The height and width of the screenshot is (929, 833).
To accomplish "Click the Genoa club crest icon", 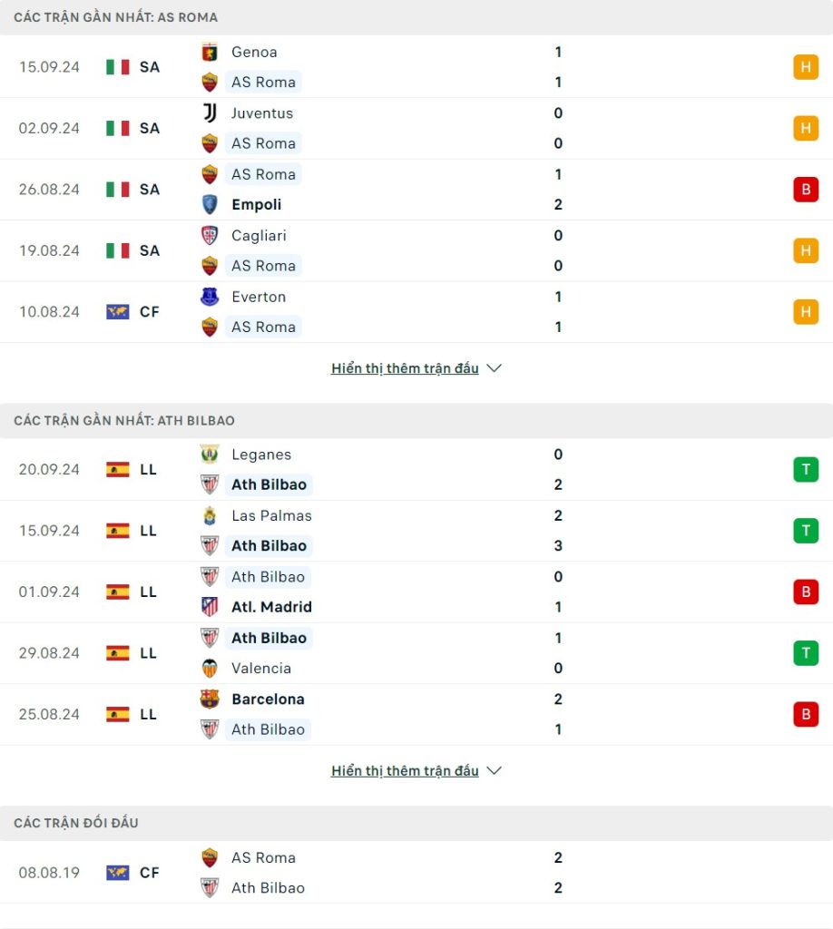I will click(x=210, y=52).
